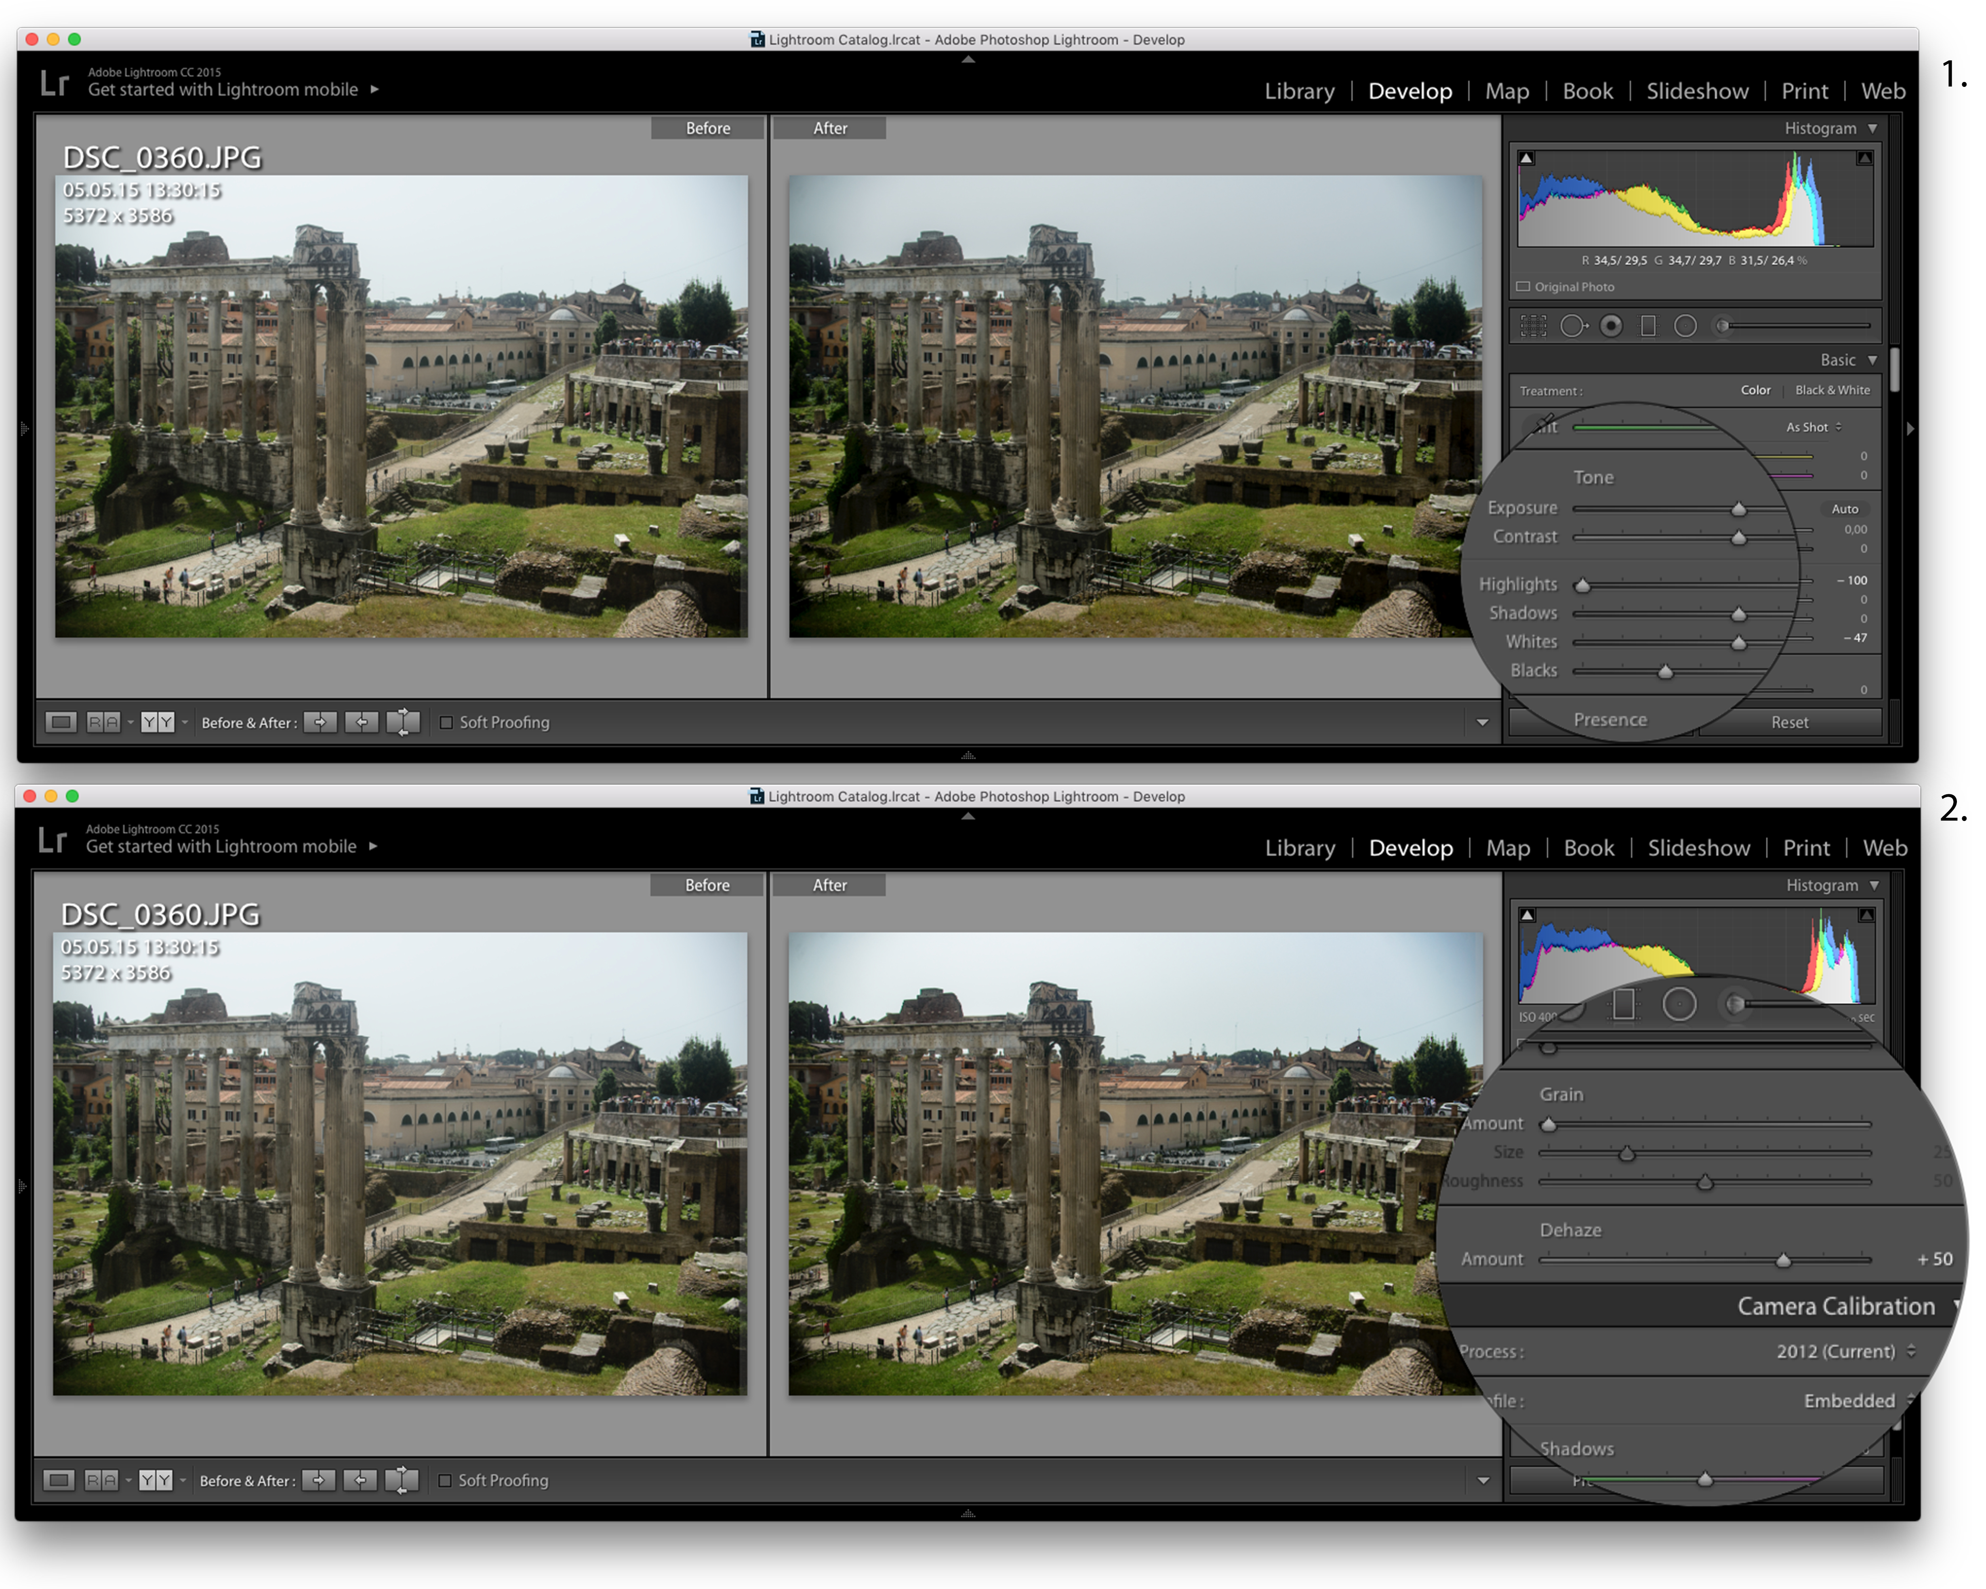Screen dimensions: 1986x1589
Task: Select Red Eye Correction tool in upper window
Action: pos(1611,326)
